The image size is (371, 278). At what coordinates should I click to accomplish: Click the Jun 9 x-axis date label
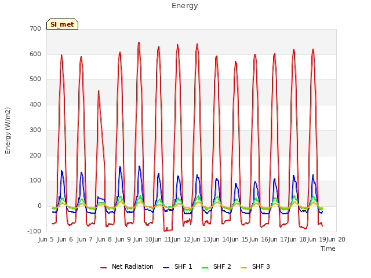[x=123, y=240]
